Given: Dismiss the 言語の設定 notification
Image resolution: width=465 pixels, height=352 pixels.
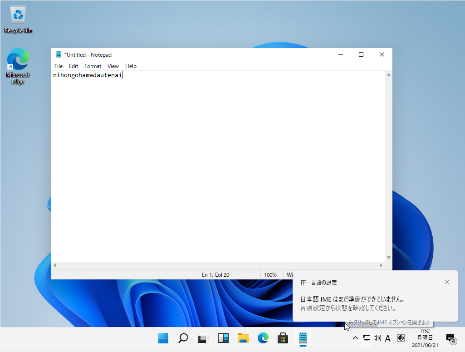Looking at the screenshot, I should point(447,282).
